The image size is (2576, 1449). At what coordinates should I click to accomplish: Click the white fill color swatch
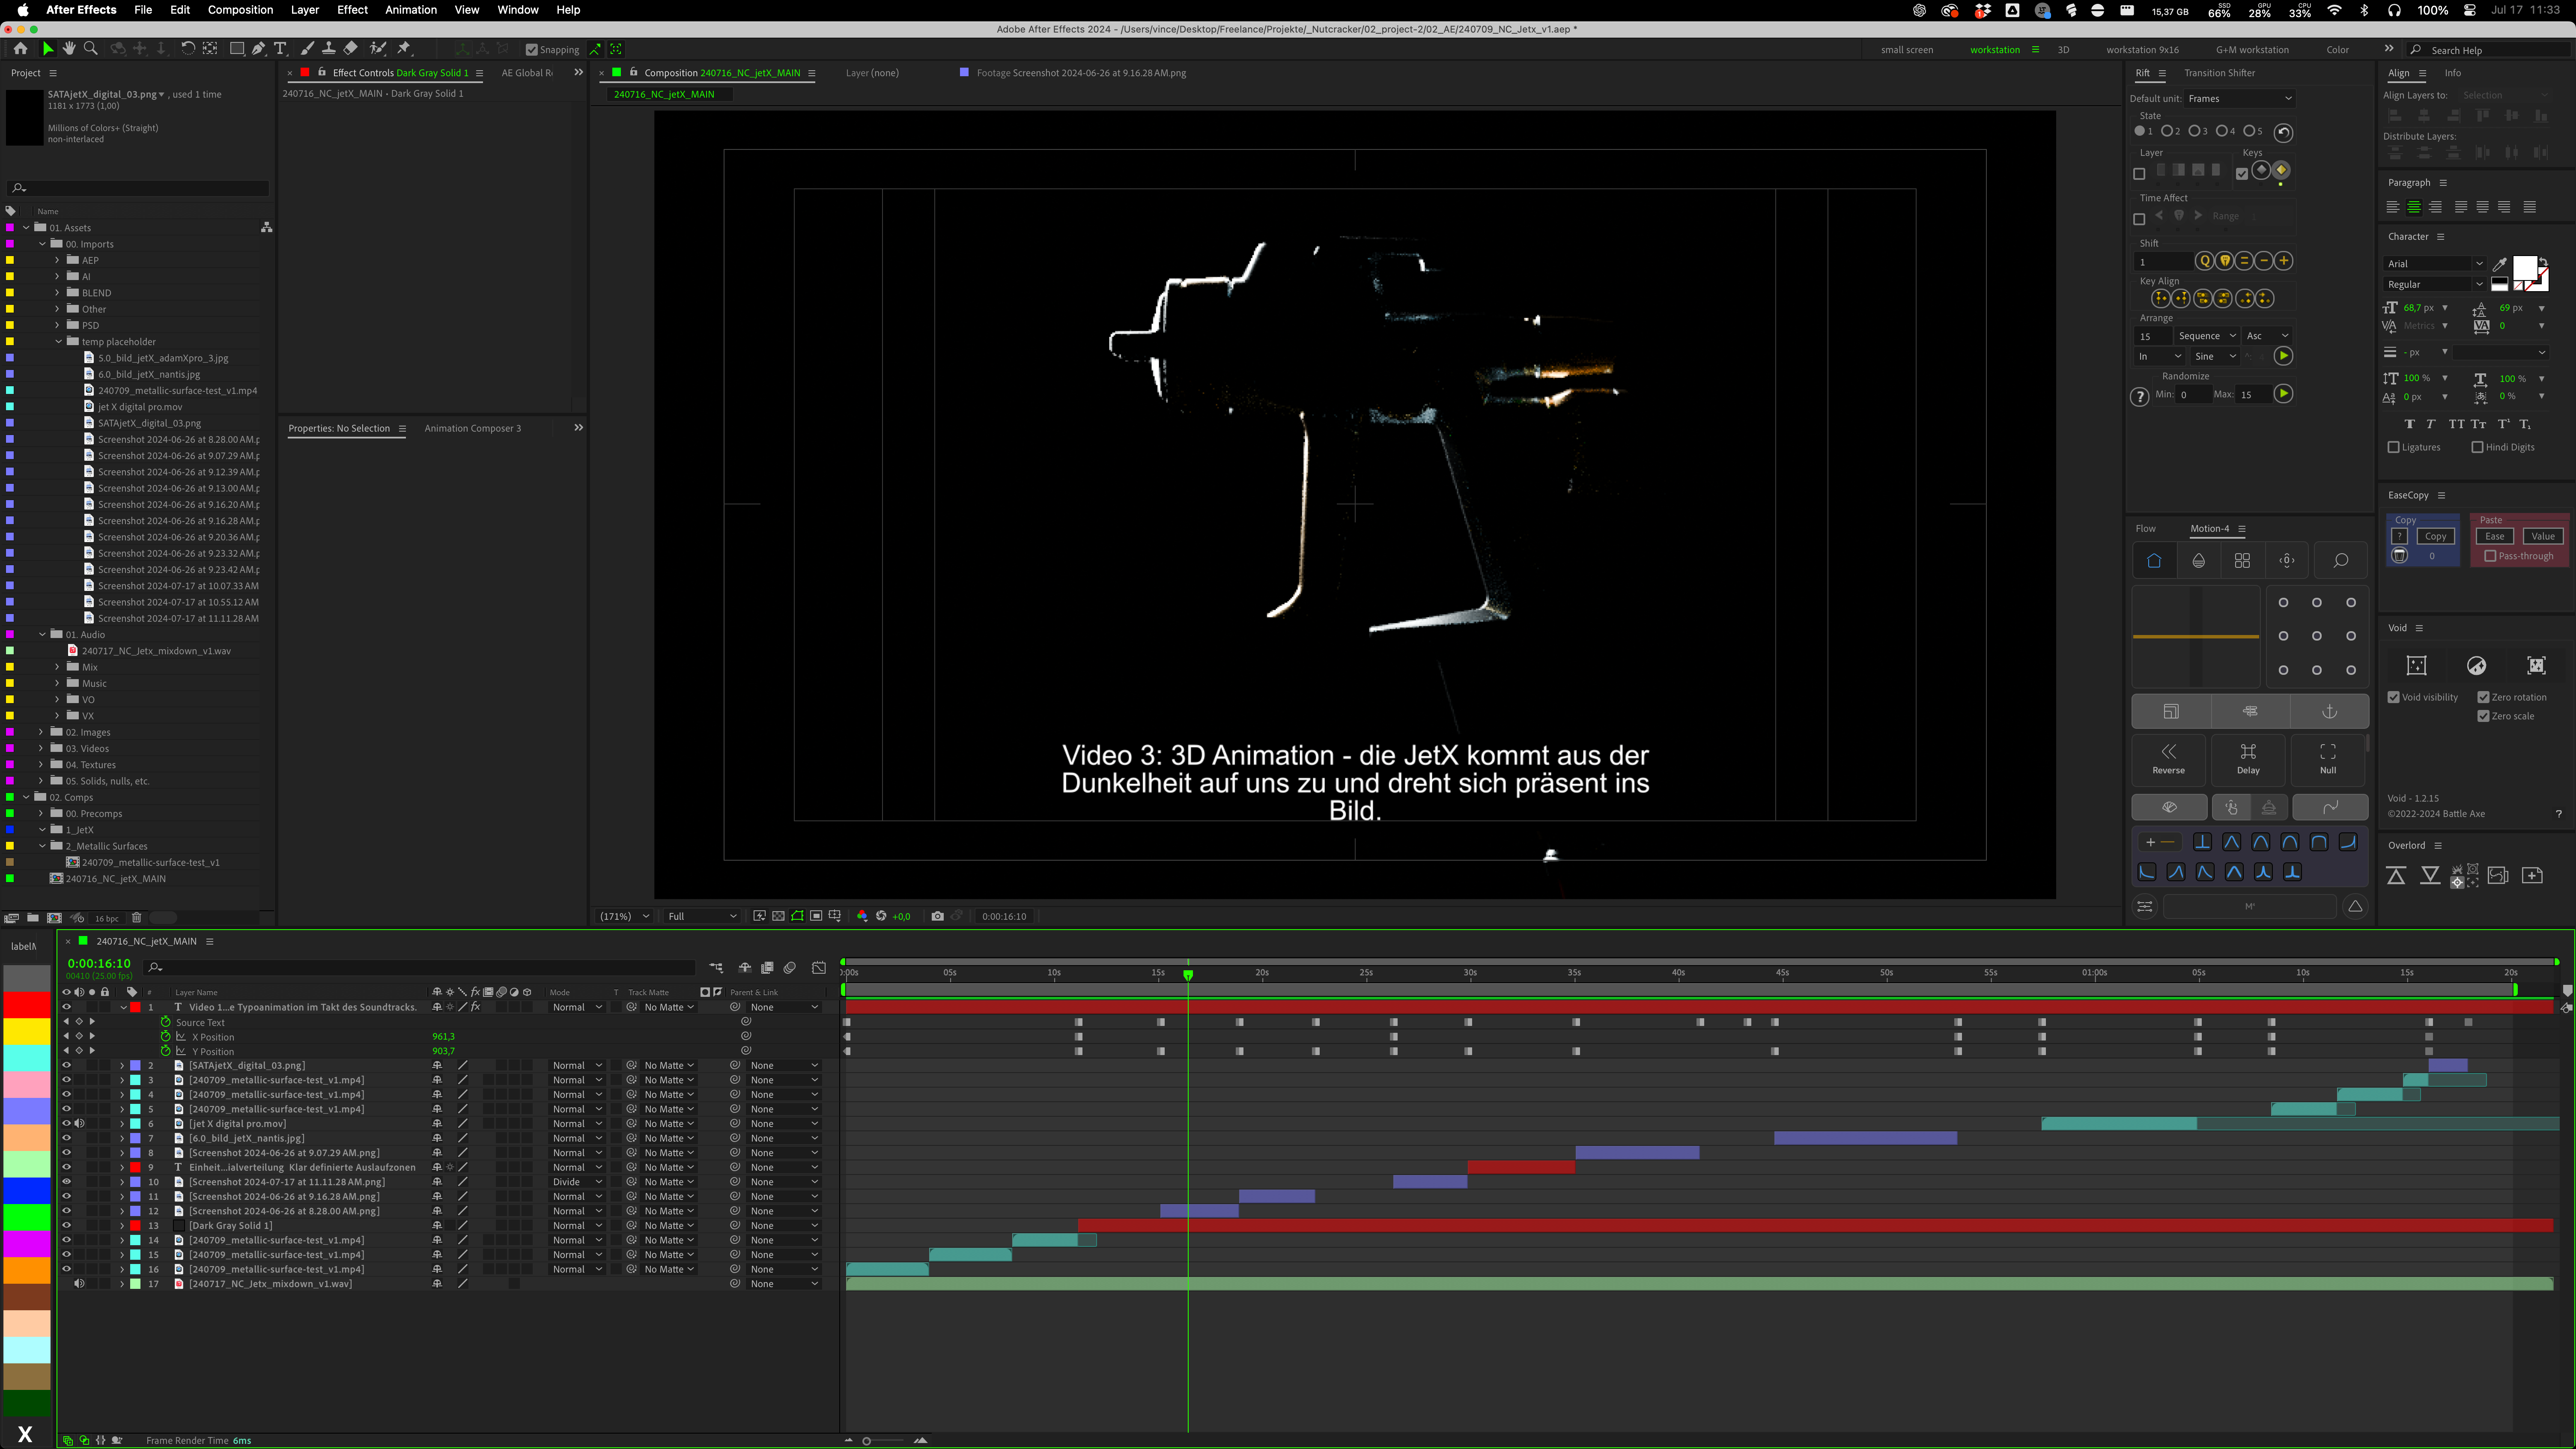tap(2524, 267)
